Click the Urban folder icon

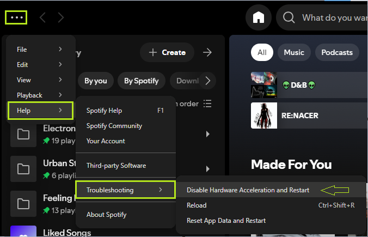23,169
